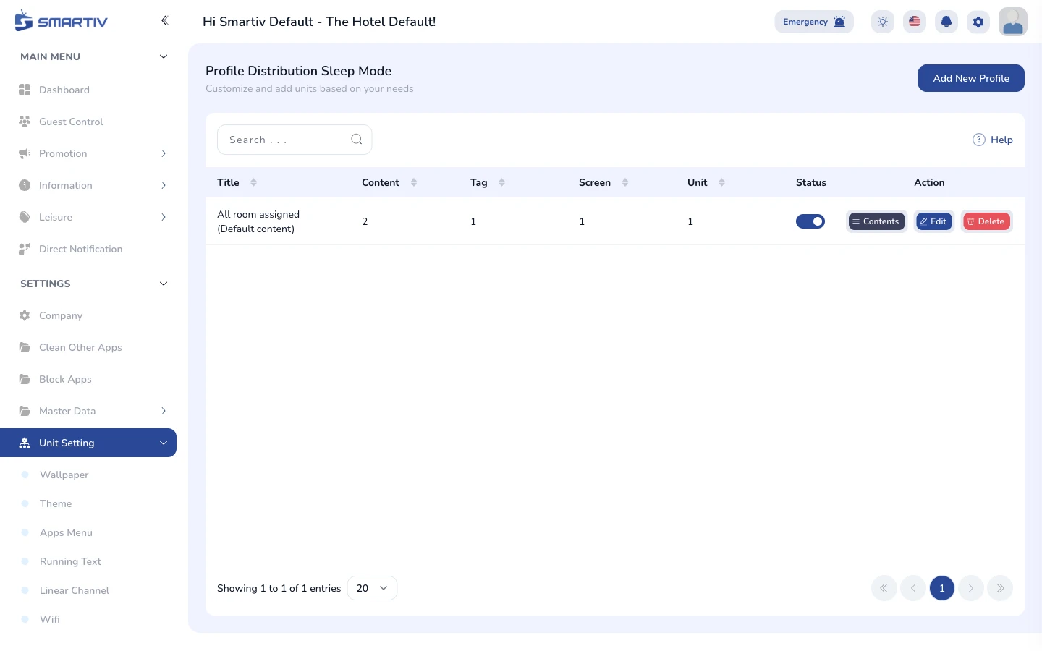This screenshot has height=651, width=1042.
Task: Open the 20 entries per page dropdown
Action: click(x=372, y=588)
